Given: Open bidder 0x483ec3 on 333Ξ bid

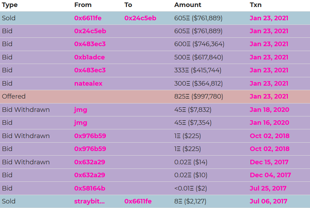Looking at the screenshot, I should (x=90, y=70).
